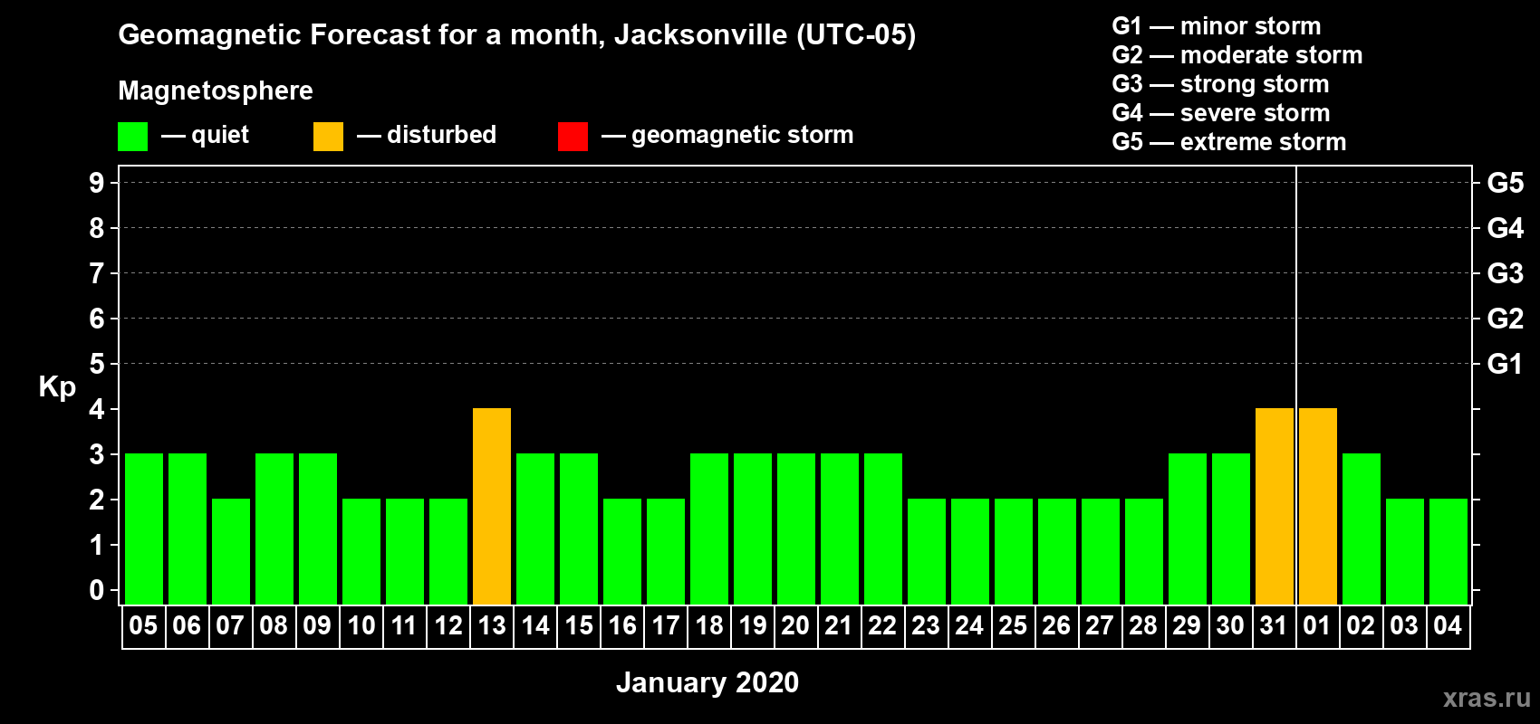Screen dimensions: 1540x724
Task: Click the quiet legend label
Action: pyautogui.click(x=220, y=135)
